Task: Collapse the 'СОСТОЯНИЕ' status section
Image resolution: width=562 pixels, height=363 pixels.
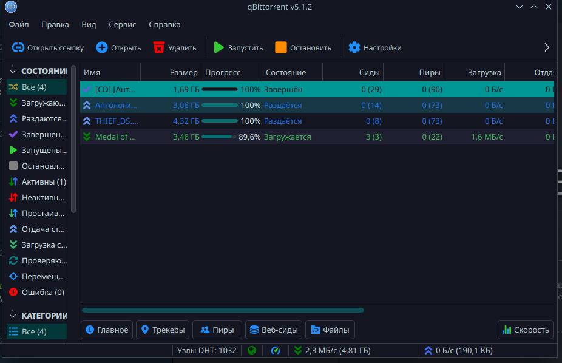Action: click(x=13, y=71)
